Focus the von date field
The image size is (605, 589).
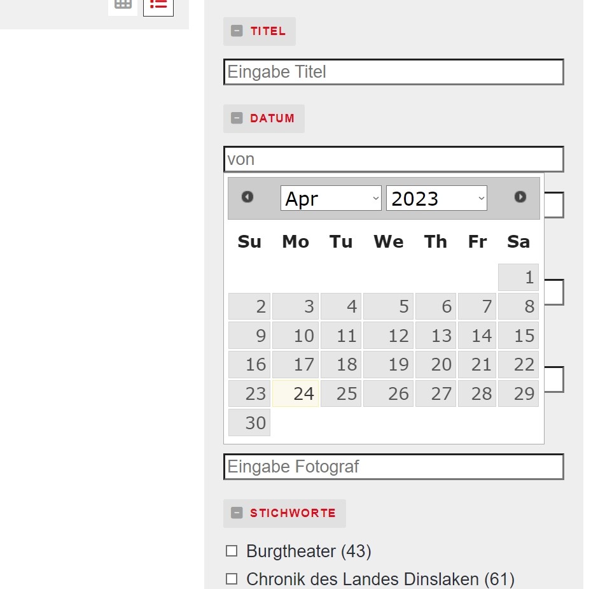[x=393, y=159]
